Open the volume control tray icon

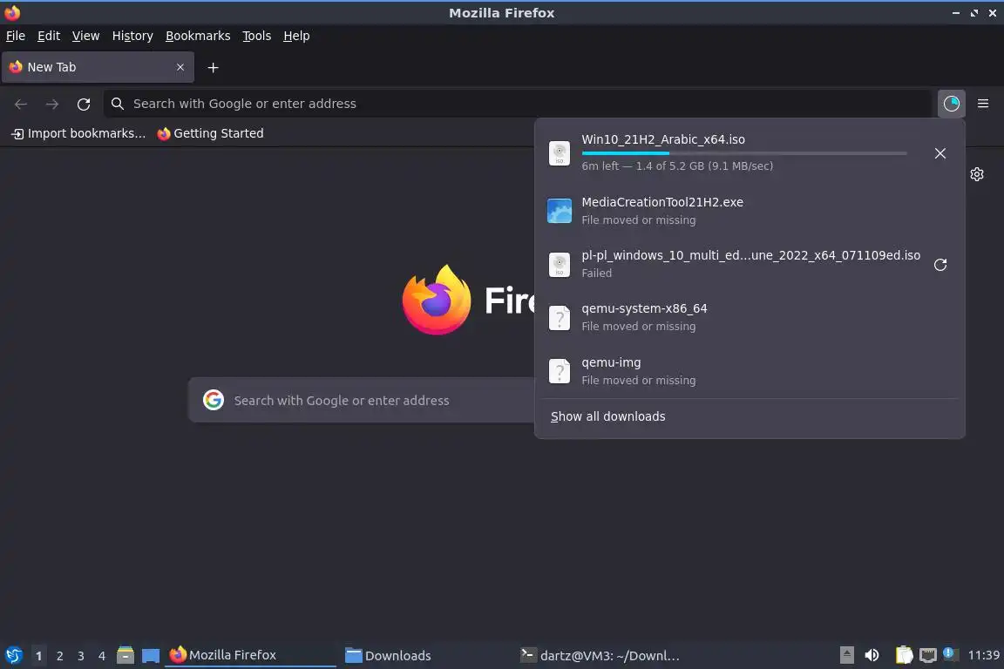(x=872, y=655)
